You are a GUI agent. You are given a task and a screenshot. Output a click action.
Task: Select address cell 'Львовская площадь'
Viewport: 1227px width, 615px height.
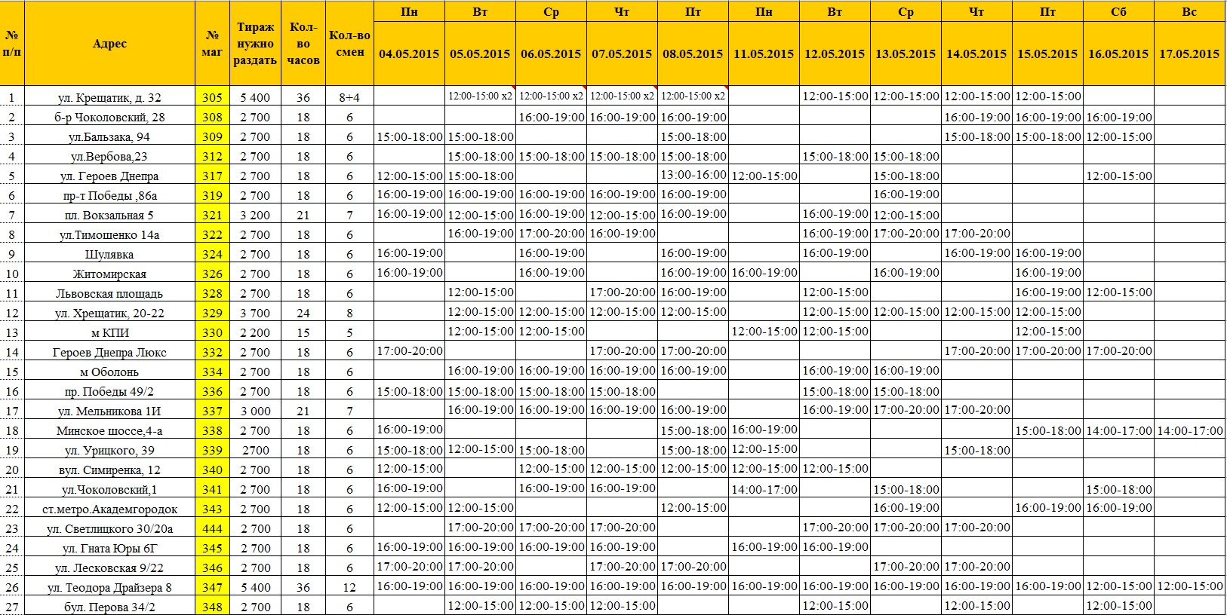click(x=109, y=293)
